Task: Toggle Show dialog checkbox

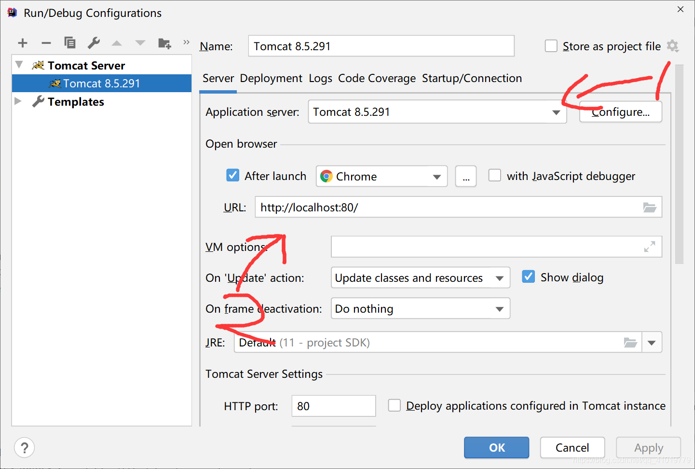Action: pyautogui.click(x=528, y=276)
